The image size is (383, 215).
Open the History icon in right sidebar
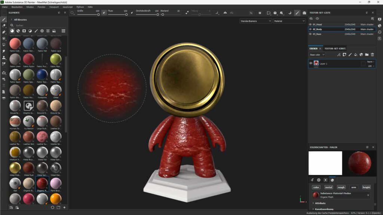(x=379, y=32)
